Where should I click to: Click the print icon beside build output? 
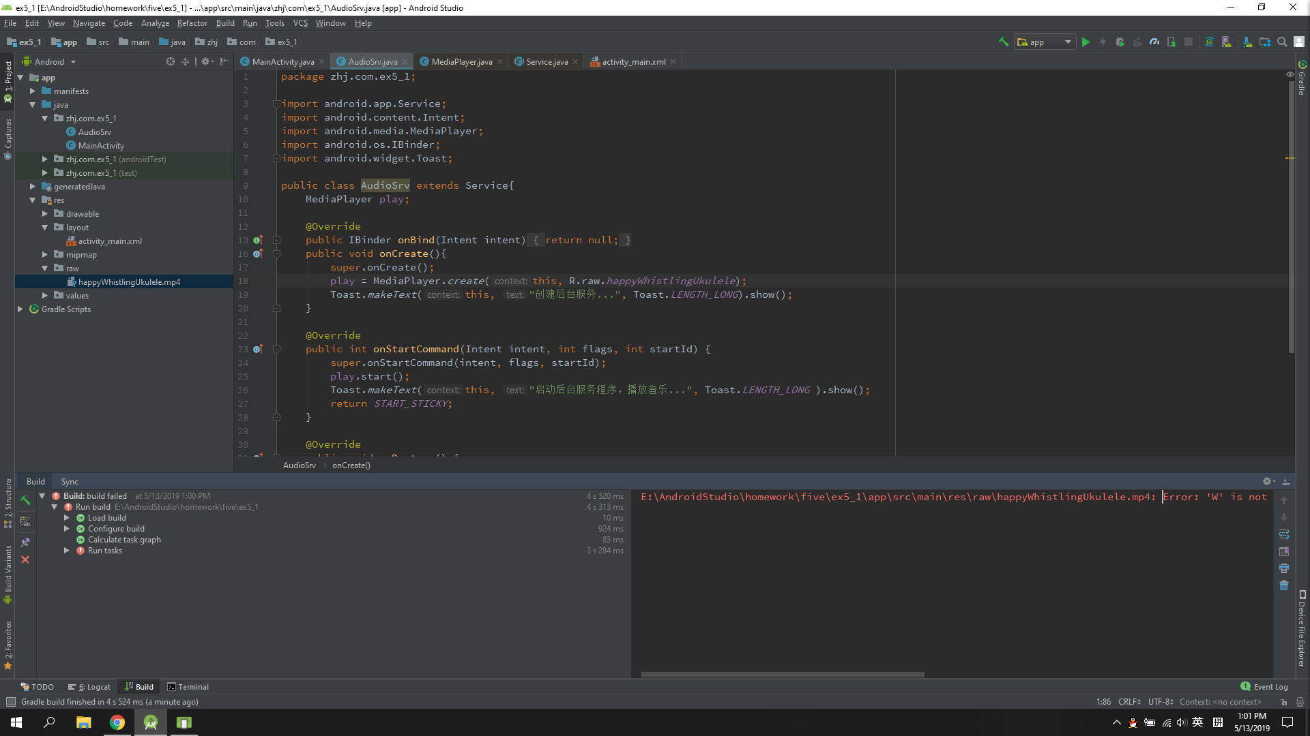[x=1284, y=568]
